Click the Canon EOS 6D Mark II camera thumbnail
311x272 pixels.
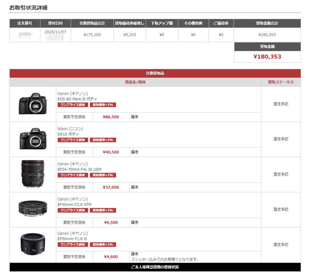(x=33, y=104)
